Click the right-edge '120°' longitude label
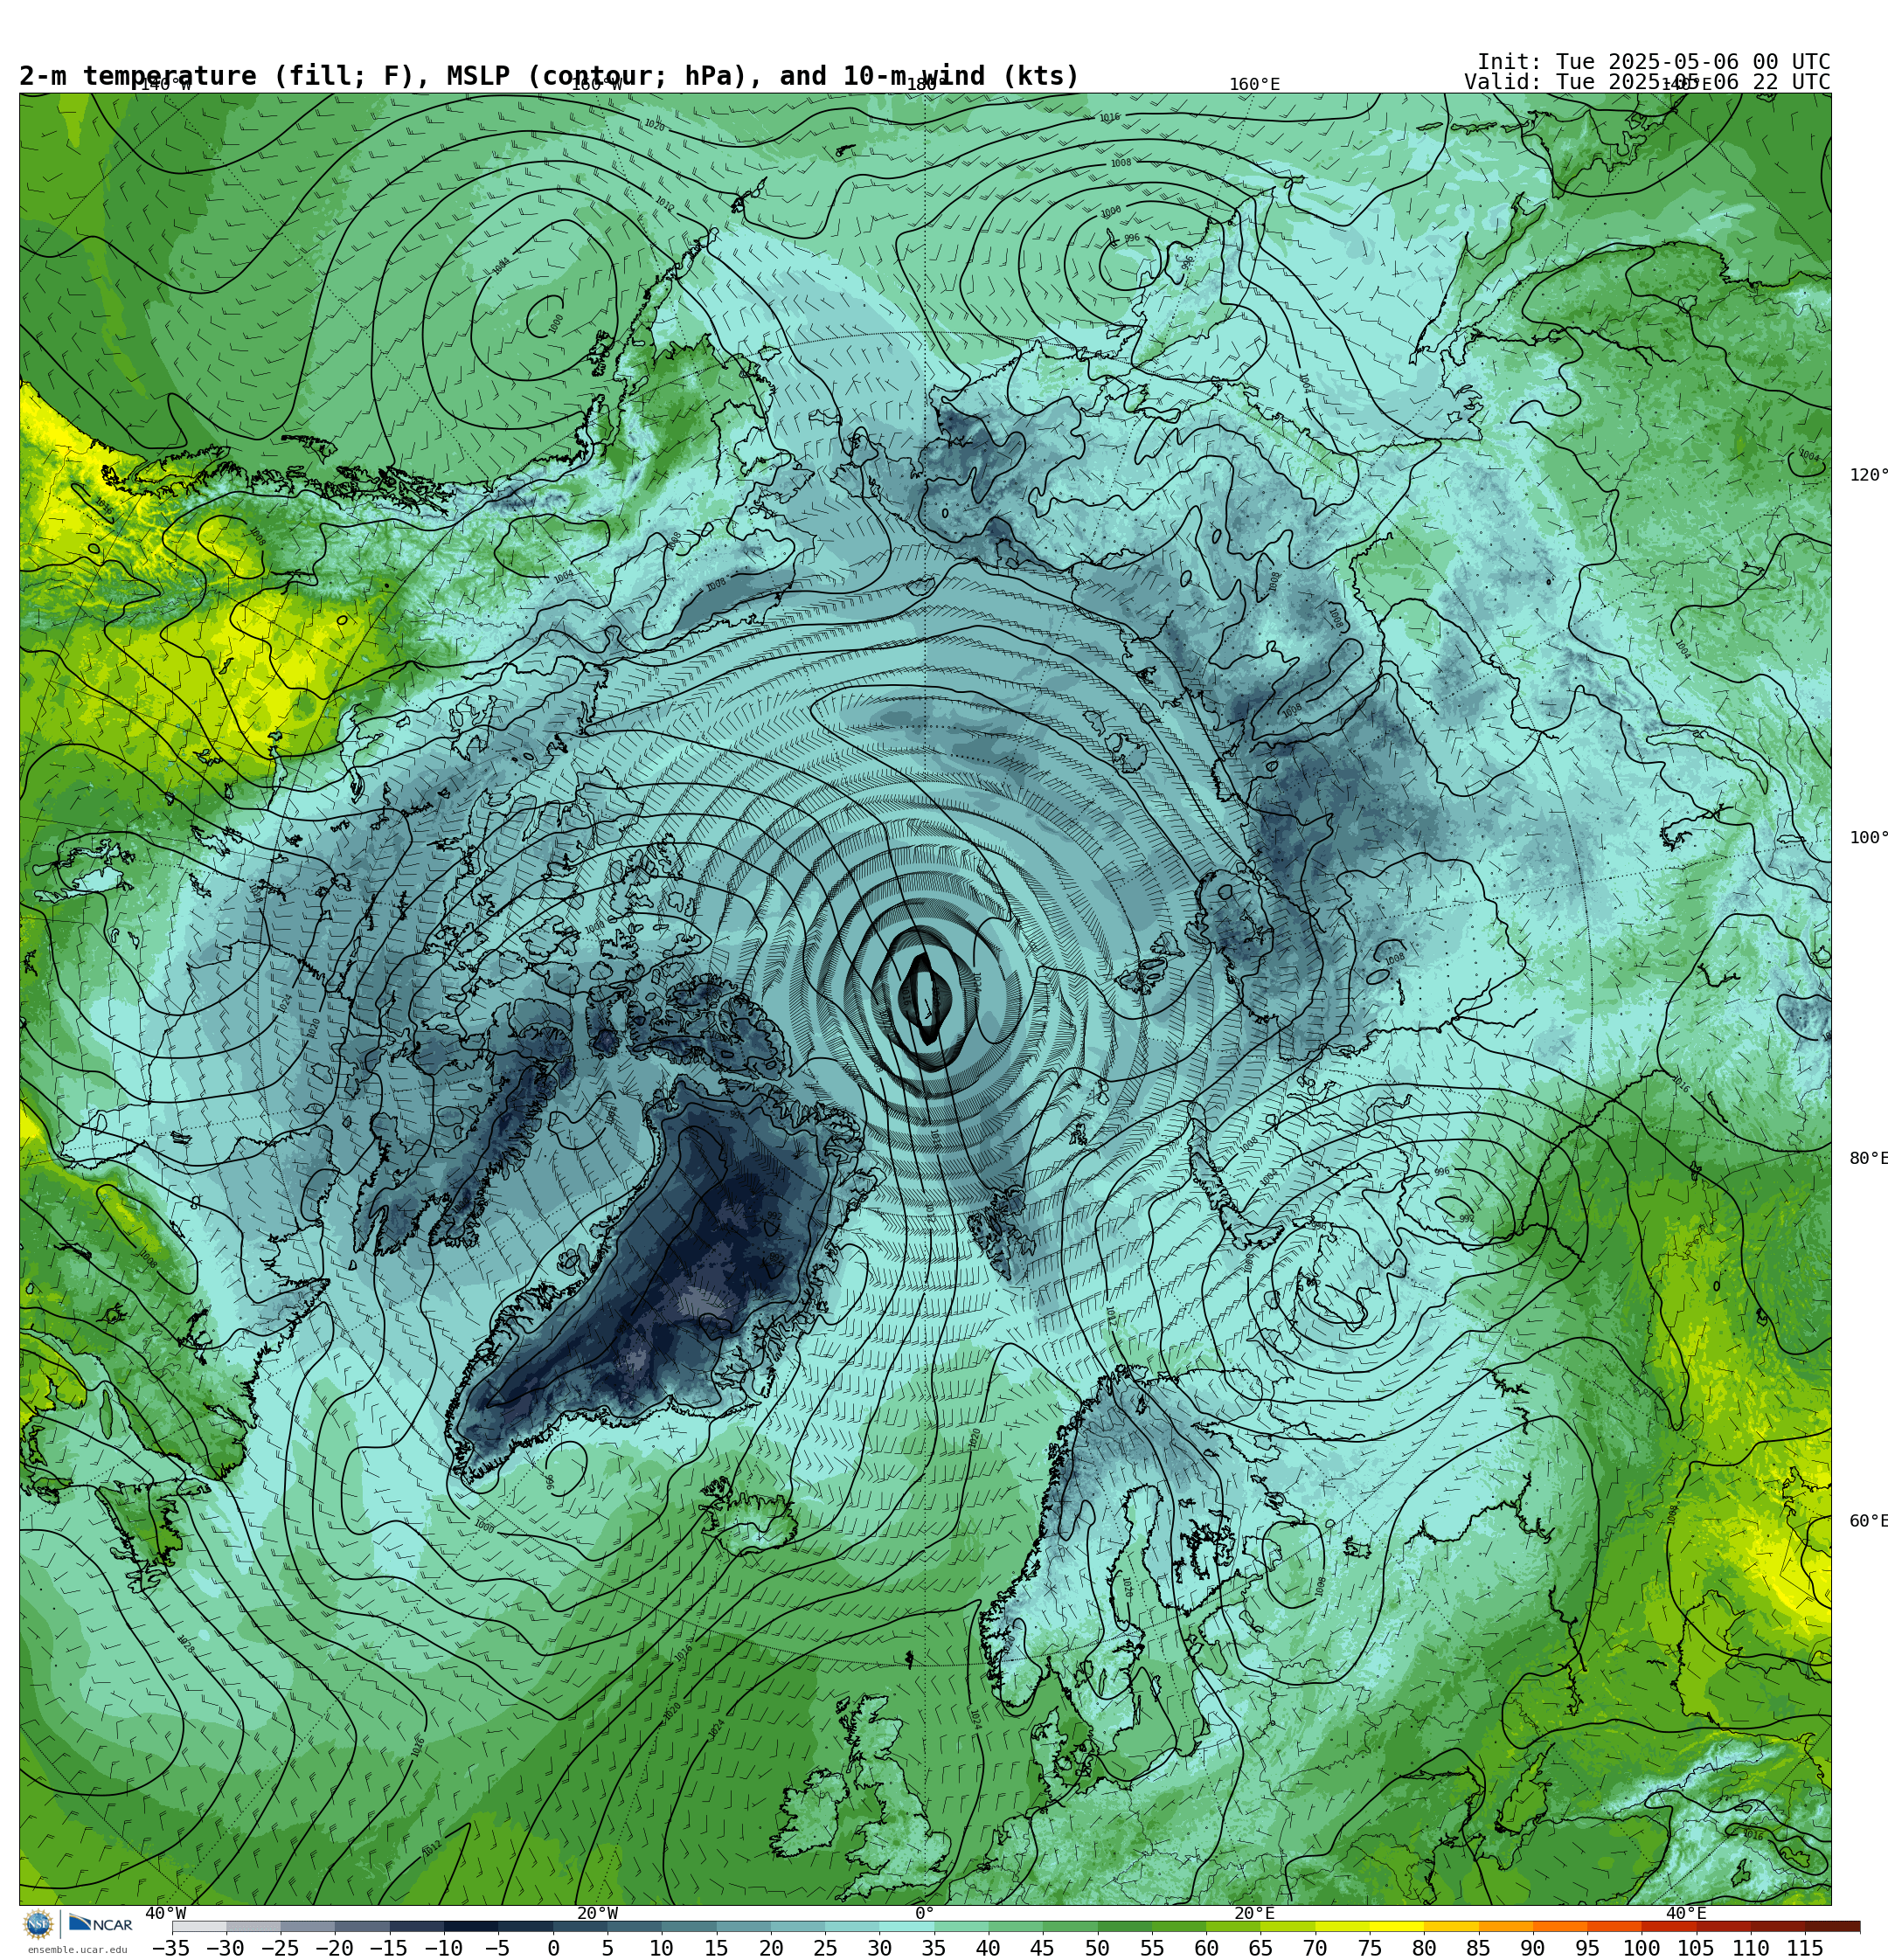 pyautogui.click(x=1868, y=475)
